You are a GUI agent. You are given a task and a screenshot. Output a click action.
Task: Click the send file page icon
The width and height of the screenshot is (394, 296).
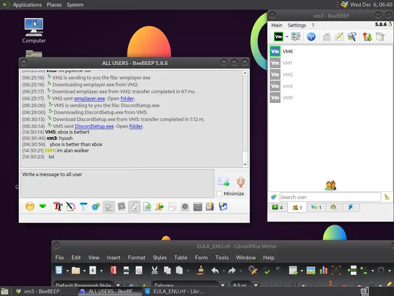tap(147, 207)
